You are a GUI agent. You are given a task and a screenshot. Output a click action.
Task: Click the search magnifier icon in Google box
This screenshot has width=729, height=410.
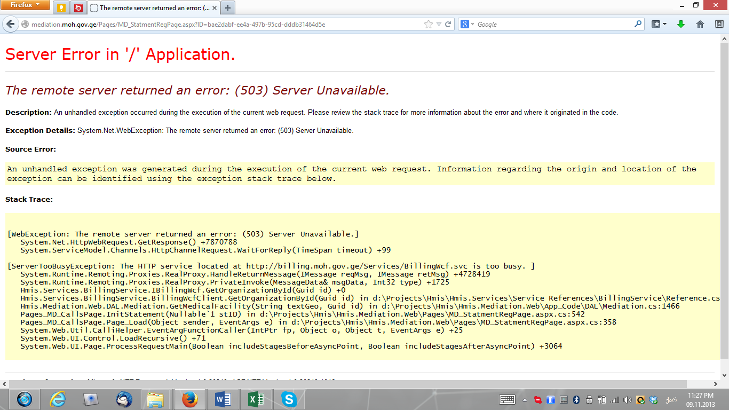(x=638, y=24)
